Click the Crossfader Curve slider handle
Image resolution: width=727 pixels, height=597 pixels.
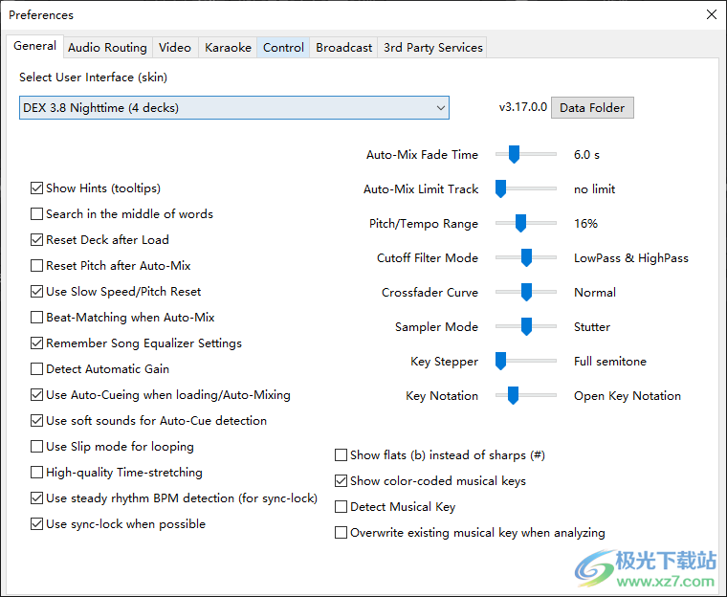(x=526, y=292)
